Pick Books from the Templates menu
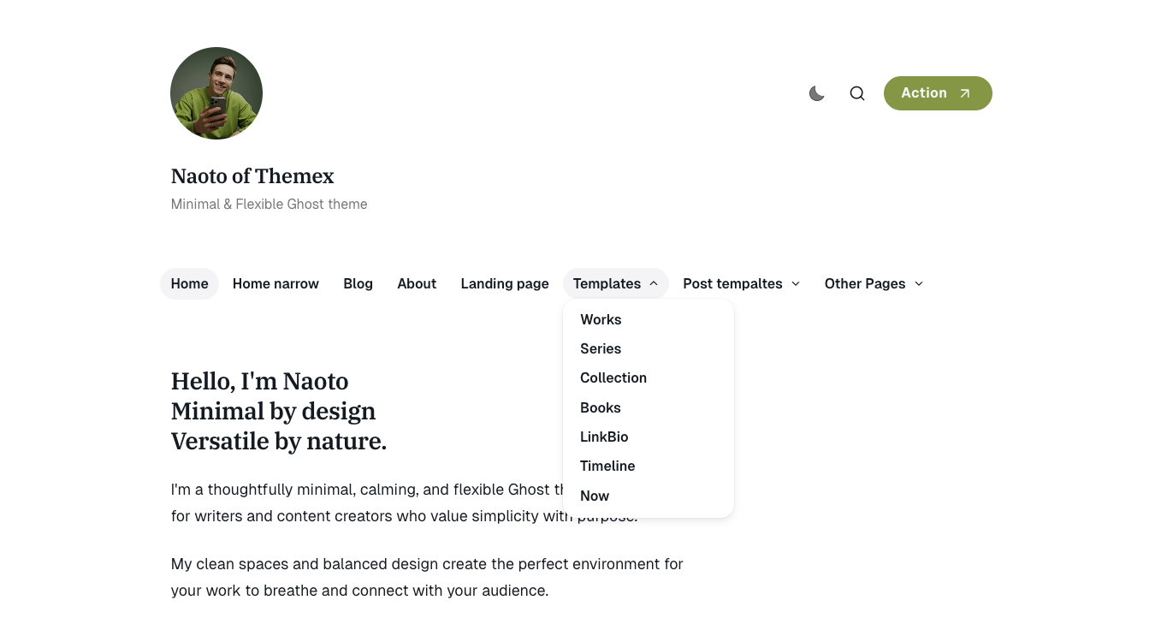 click(601, 407)
